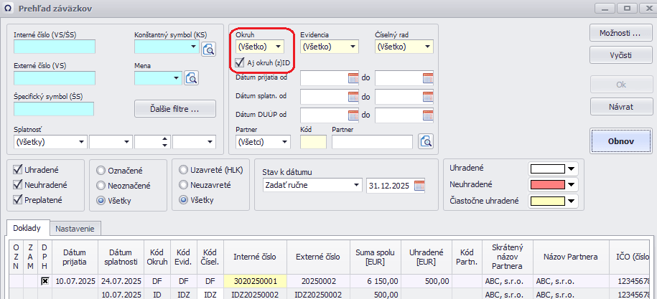This screenshot has width=657, height=299.
Task: Switch to the Nastavenie tab
Action: point(76,228)
